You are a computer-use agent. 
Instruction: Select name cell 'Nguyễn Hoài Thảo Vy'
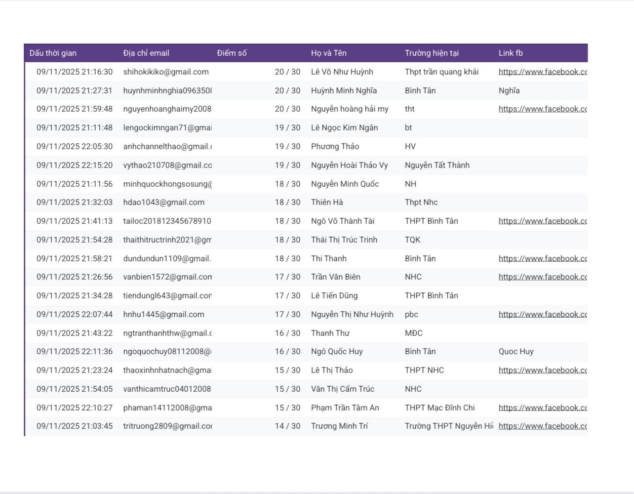pyautogui.click(x=350, y=165)
